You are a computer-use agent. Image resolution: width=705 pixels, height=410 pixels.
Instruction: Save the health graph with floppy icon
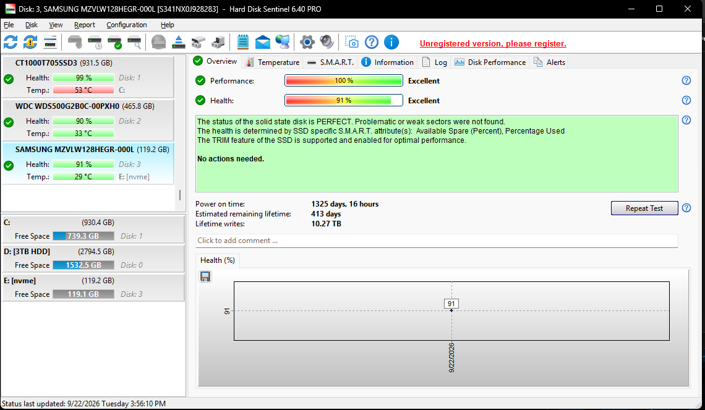(205, 276)
